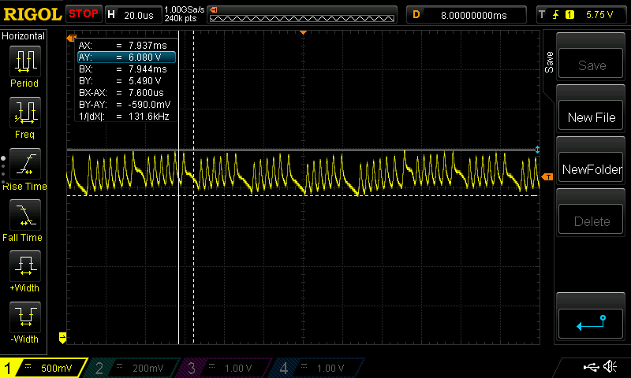Click the horizontal timebase 20.0us value

[139, 15]
